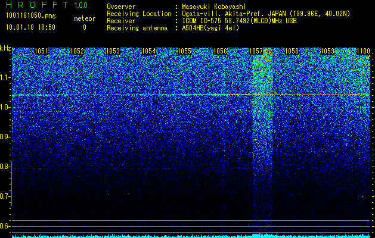
Task: Click the 1055 time marker
Action: pyautogui.click(x=185, y=51)
